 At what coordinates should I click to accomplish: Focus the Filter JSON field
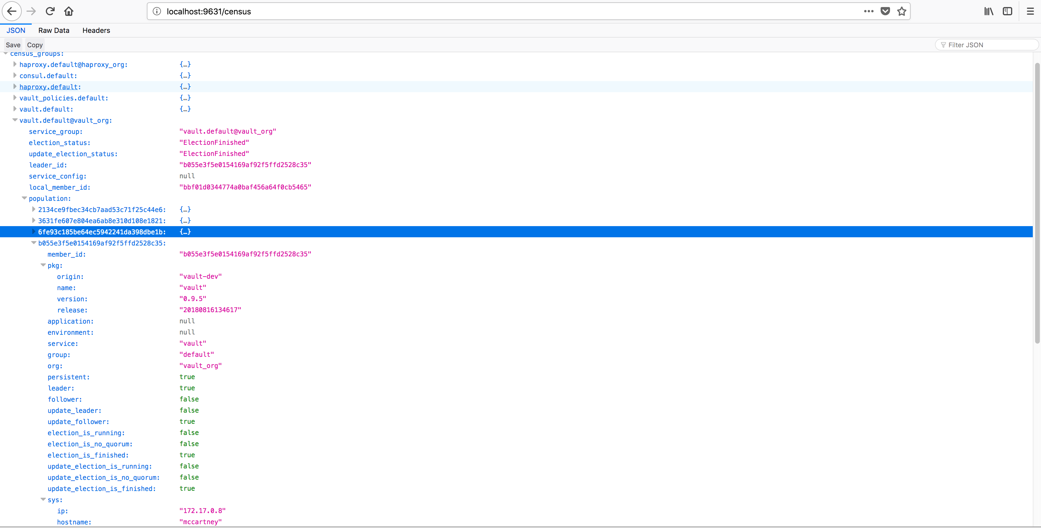click(986, 45)
